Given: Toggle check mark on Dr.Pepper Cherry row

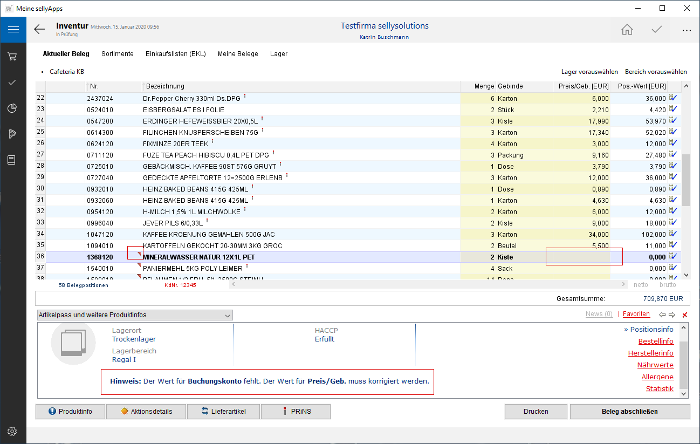Looking at the screenshot, I should coord(673,98).
